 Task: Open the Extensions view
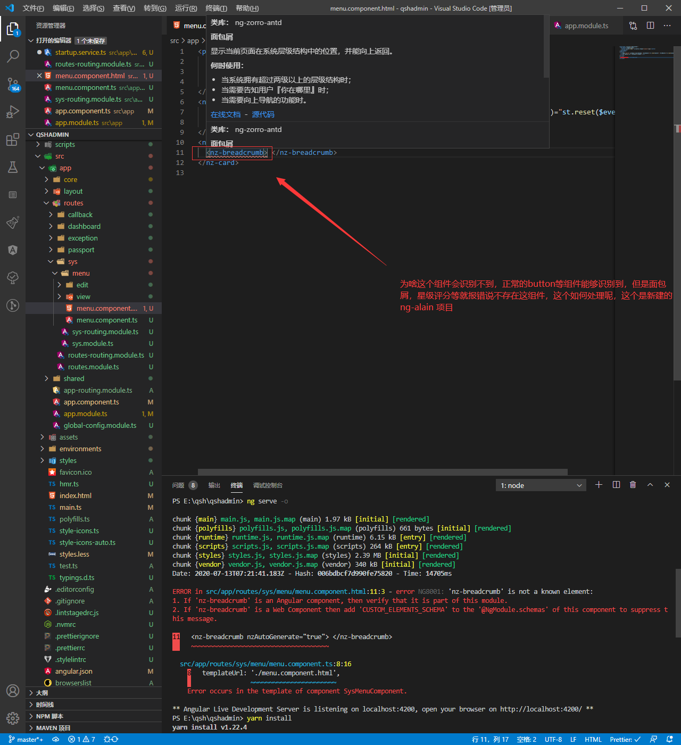pos(13,139)
